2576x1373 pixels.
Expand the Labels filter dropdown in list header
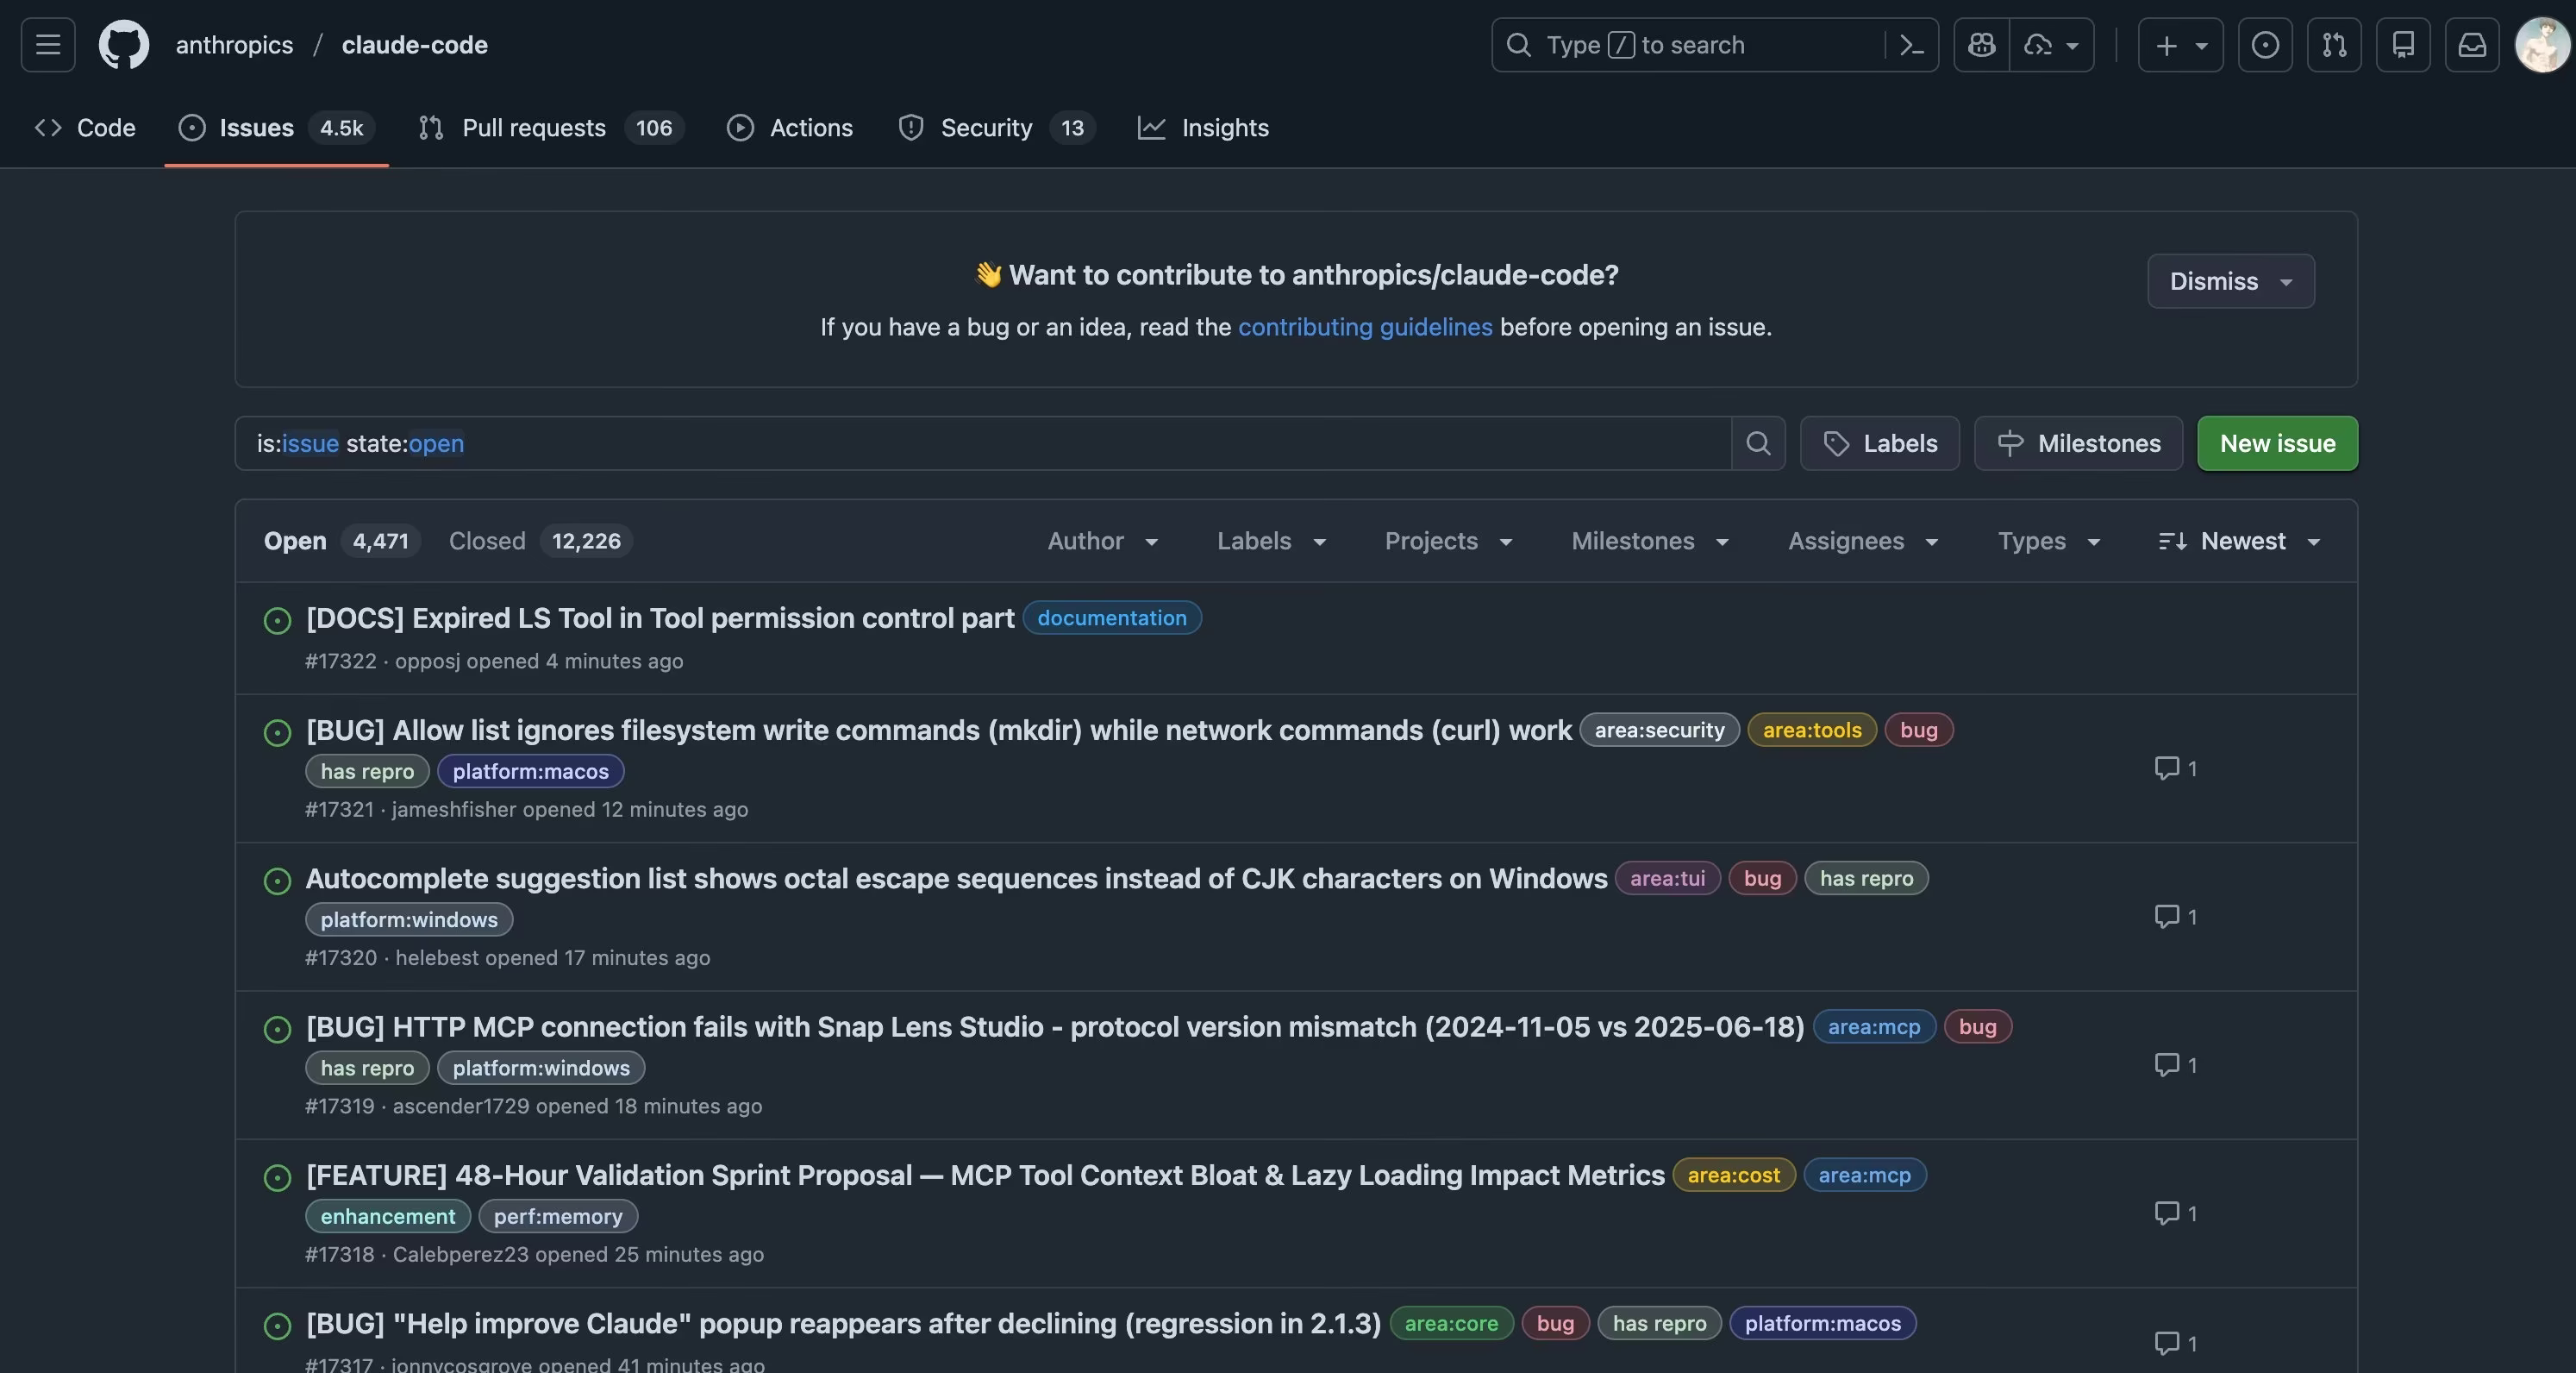click(1271, 542)
